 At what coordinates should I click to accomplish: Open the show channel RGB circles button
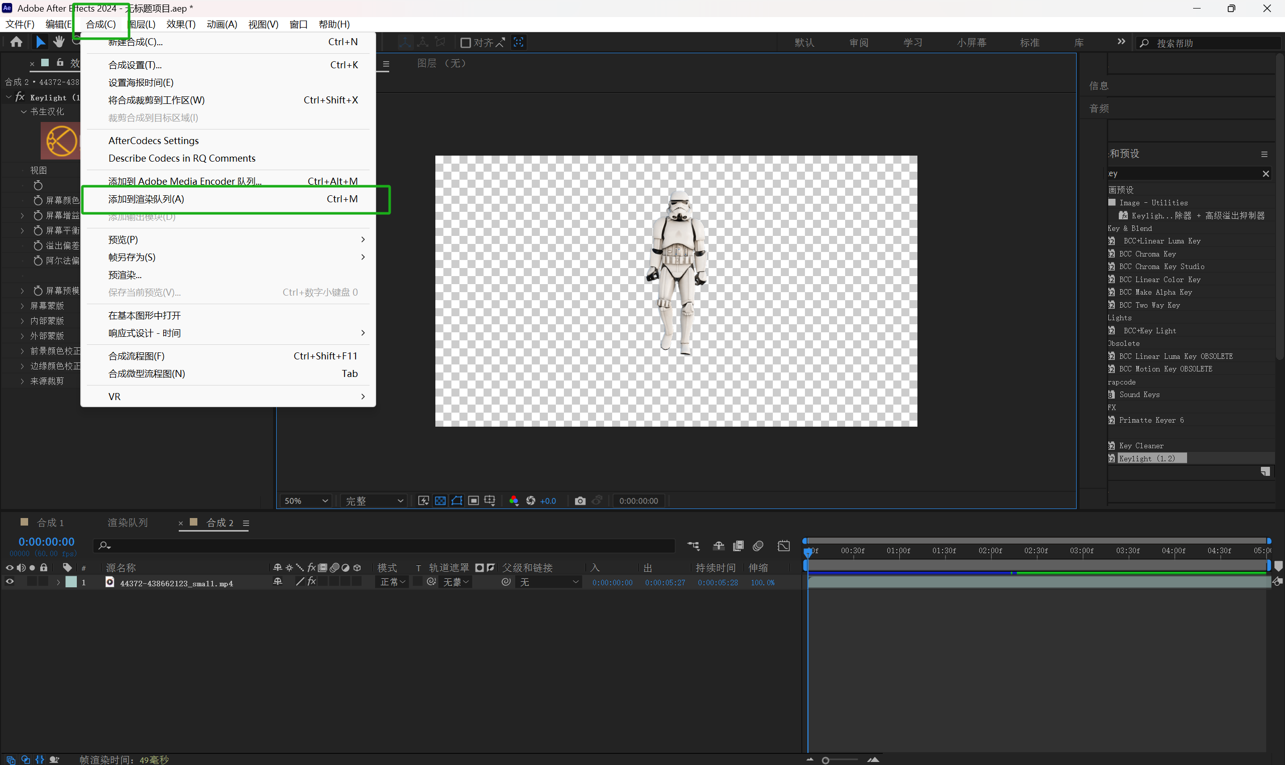pos(514,500)
